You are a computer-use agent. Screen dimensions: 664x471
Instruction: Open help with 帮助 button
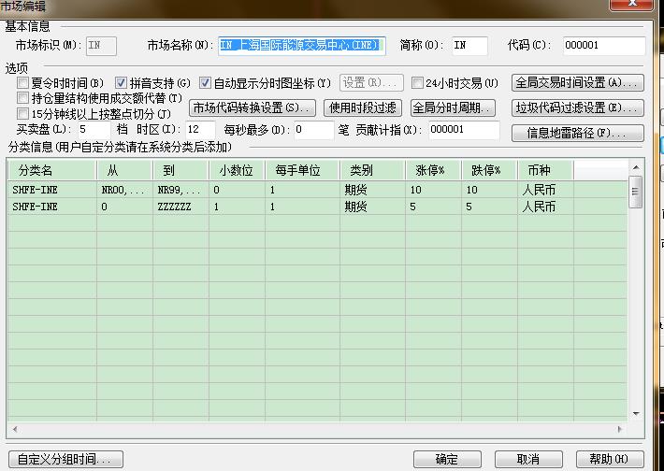pos(607,459)
